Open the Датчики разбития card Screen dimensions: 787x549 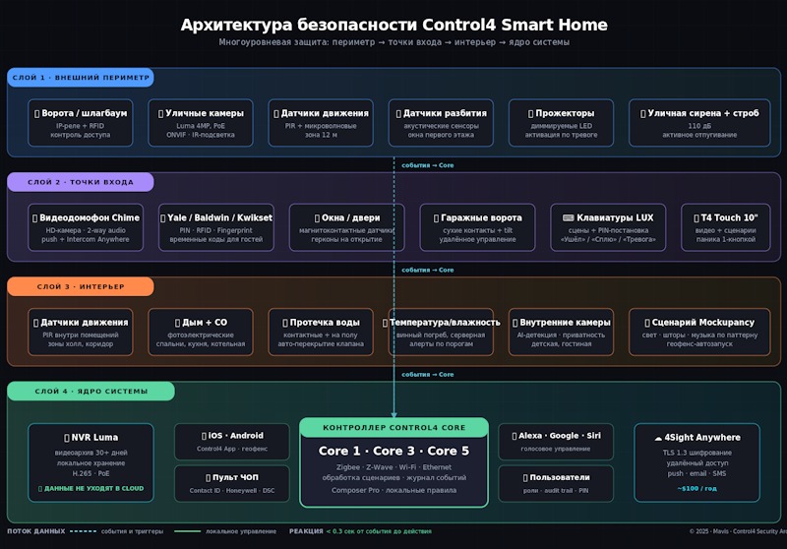[x=441, y=123]
